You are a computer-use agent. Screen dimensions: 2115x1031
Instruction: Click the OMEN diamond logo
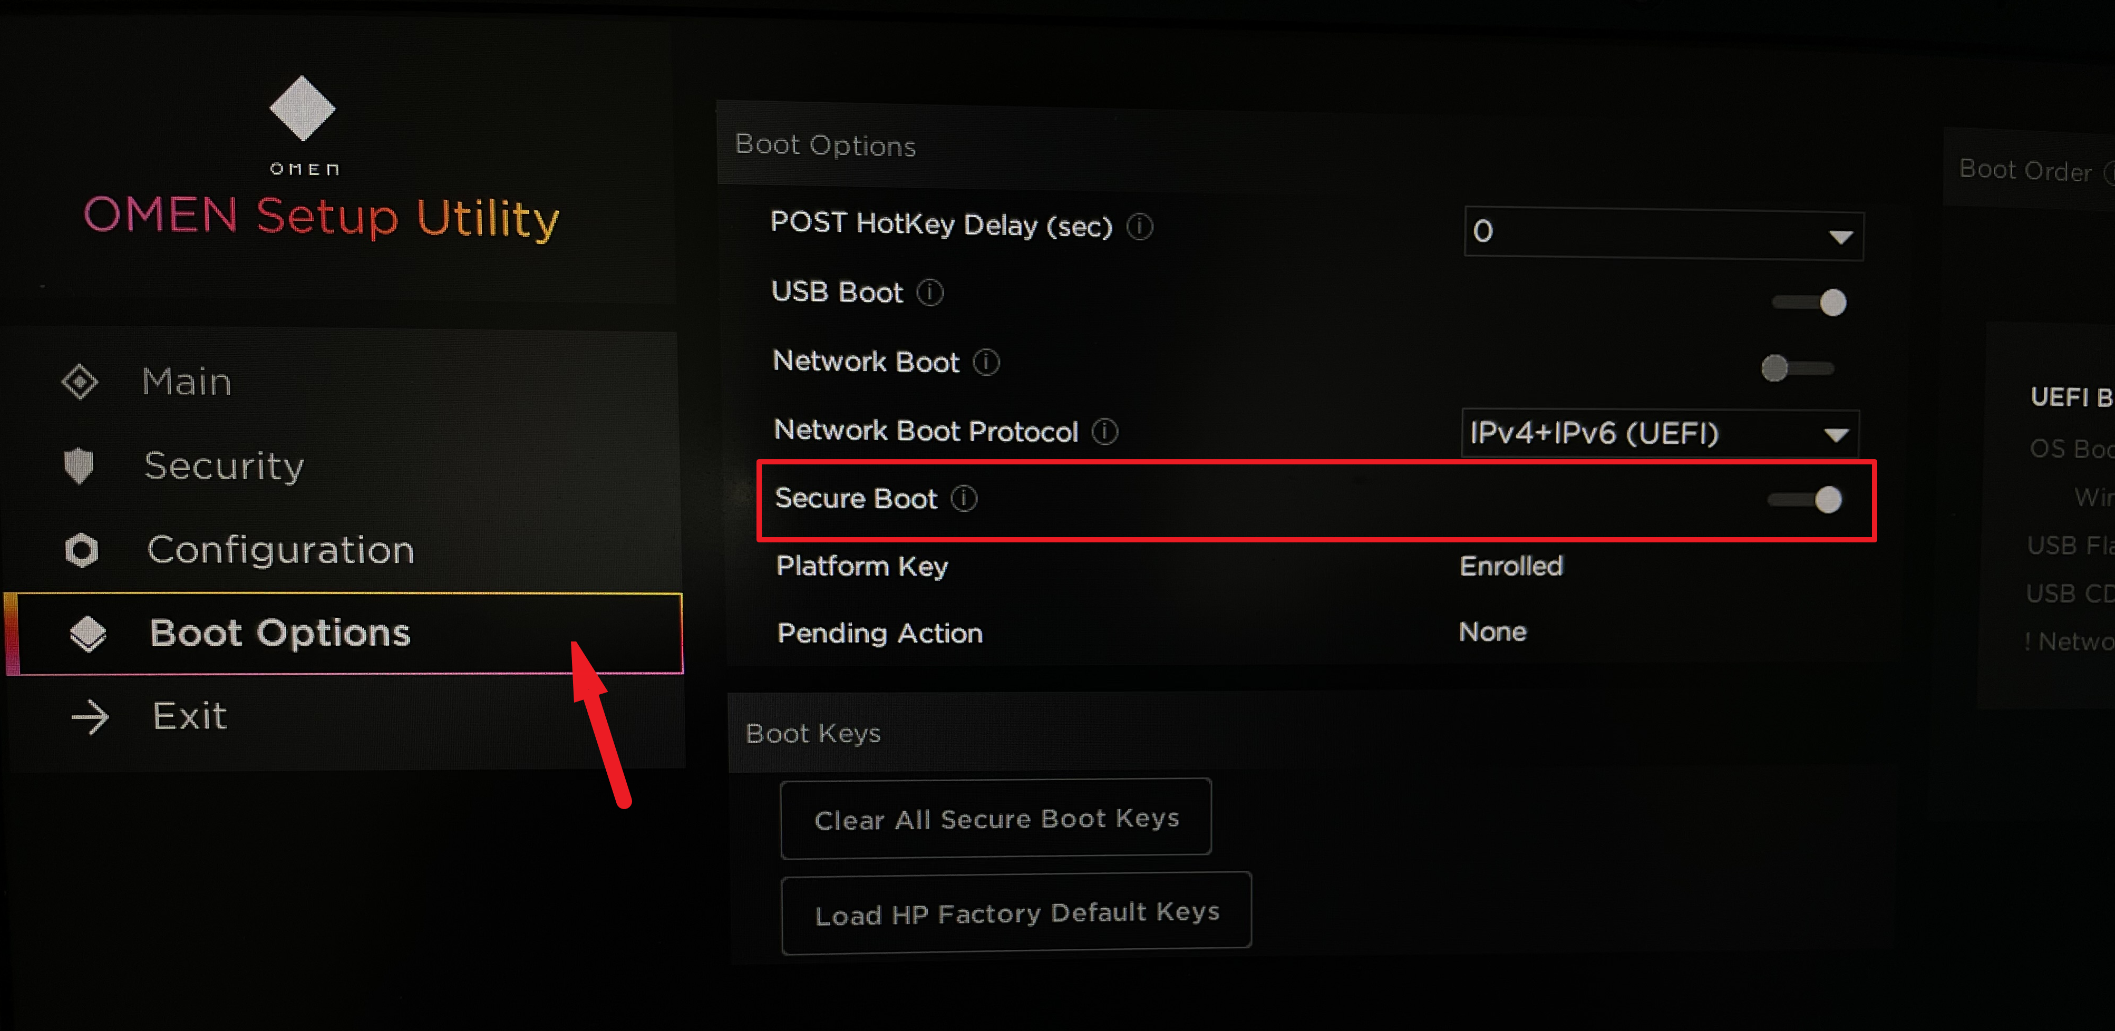(302, 109)
